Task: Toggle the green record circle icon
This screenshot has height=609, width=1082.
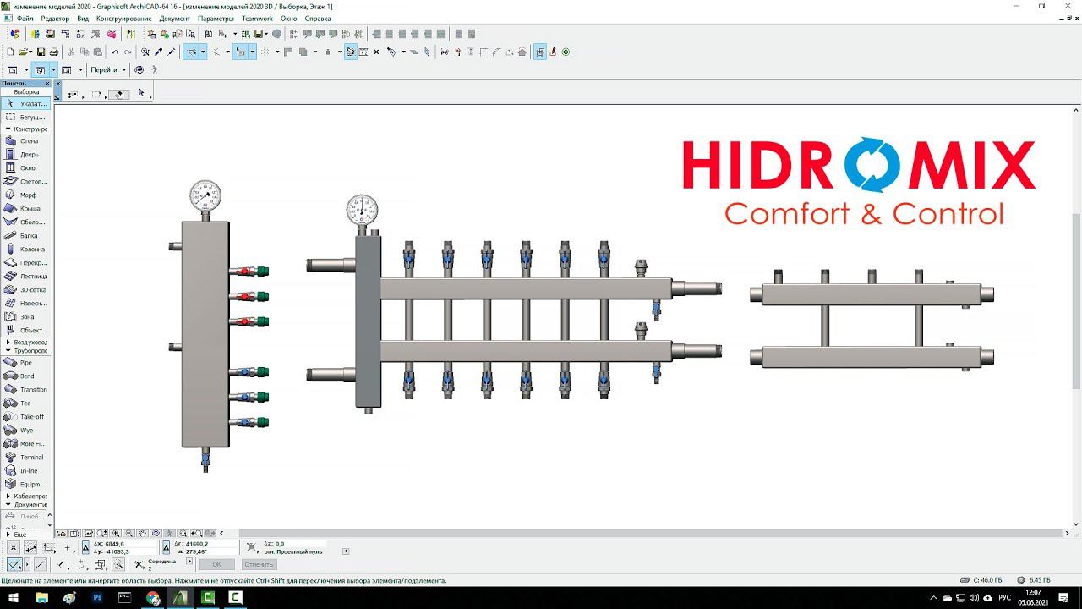Action: click(x=566, y=52)
